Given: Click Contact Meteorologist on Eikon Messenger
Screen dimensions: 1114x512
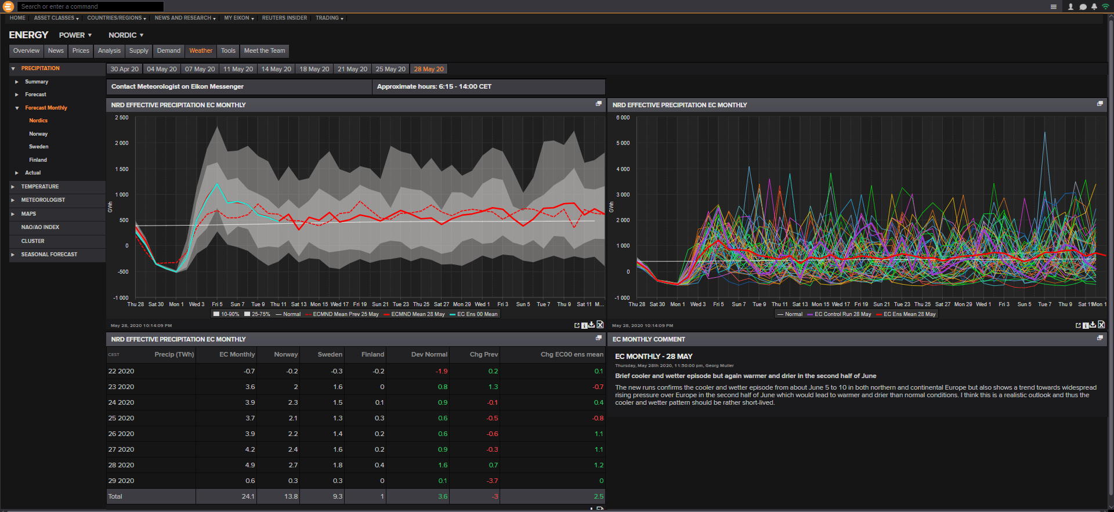Looking at the screenshot, I should tap(178, 86).
